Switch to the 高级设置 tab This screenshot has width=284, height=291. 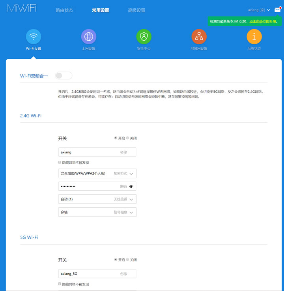(x=136, y=10)
